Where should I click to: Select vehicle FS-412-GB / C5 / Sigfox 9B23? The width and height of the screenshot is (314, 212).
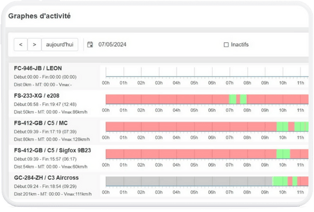coord(52,151)
